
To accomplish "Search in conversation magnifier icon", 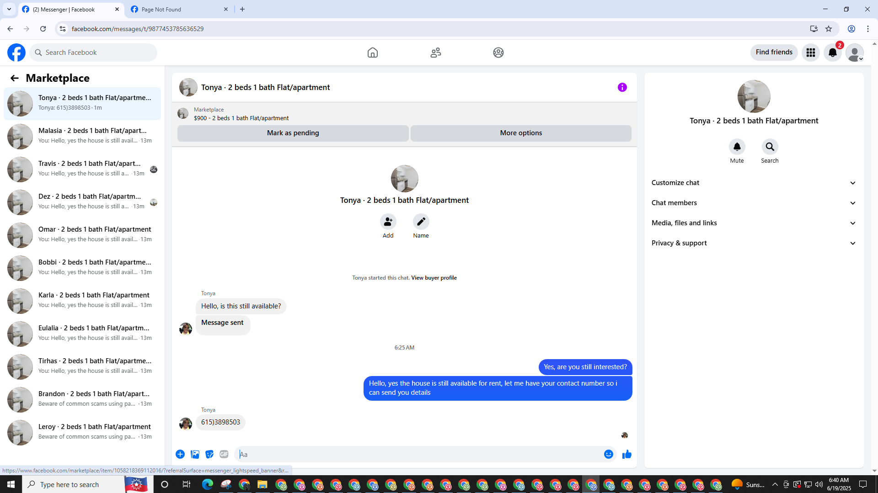I will pyautogui.click(x=770, y=147).
